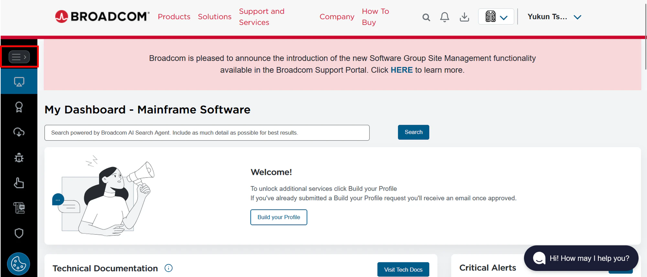Open the How To Buy menu
The height and width of the screenshot is (277, 647).
coord(375,17)
